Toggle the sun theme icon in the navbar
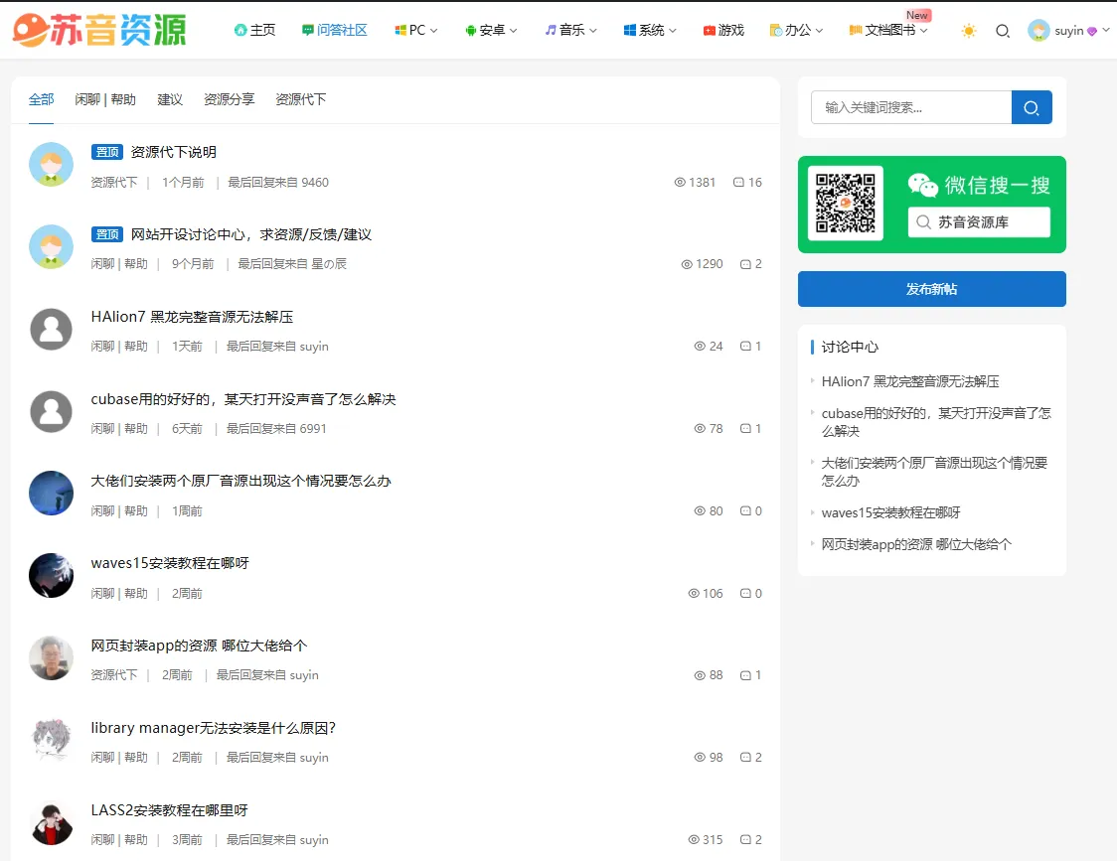The width and height of the screenshot is (1117, 861). tap(968, 31)
